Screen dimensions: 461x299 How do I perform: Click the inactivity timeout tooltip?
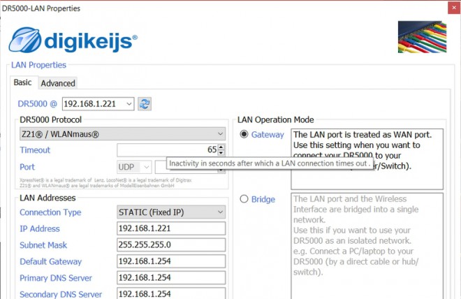270,163
